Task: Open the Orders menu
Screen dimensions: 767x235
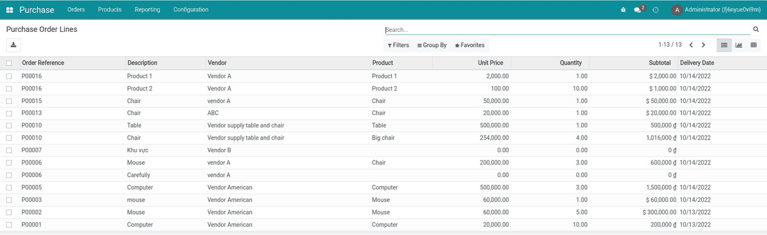Action: point(76,10)
